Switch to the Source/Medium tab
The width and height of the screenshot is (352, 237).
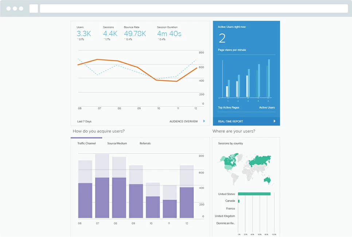pos(117,143)
